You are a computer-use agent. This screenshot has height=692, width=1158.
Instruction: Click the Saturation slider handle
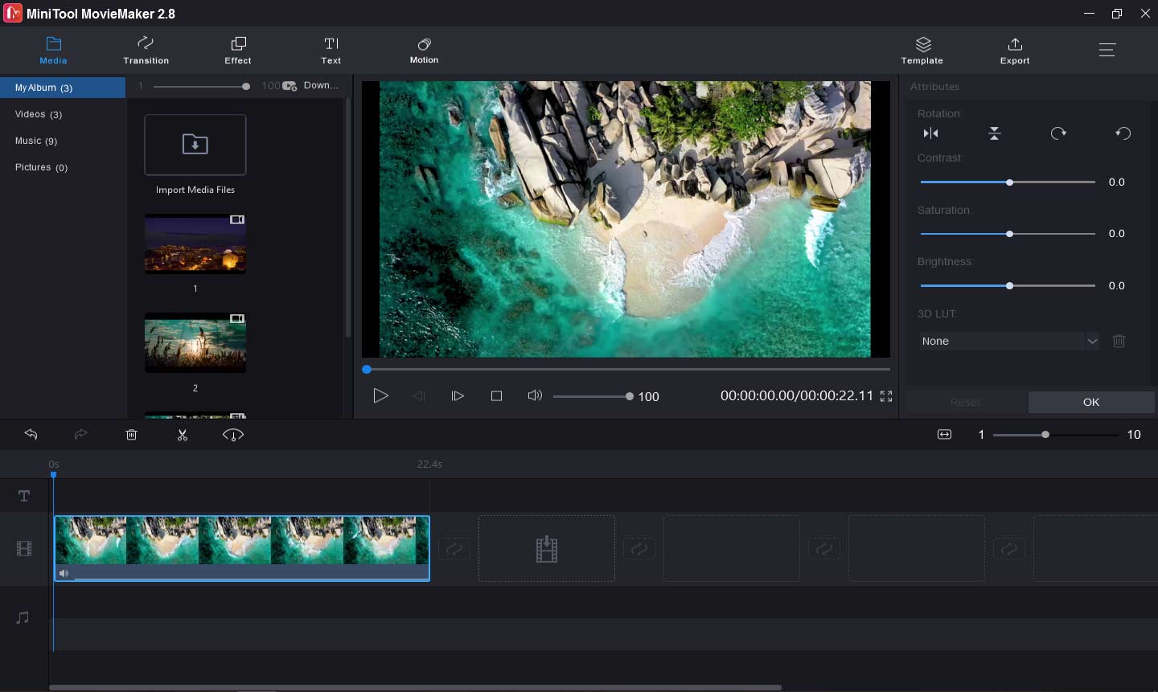pyautogui.click(x=1009, y=234)
